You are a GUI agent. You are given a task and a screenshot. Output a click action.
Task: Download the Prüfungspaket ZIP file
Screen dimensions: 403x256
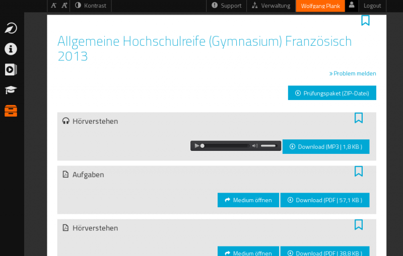(x=332, y=93)
